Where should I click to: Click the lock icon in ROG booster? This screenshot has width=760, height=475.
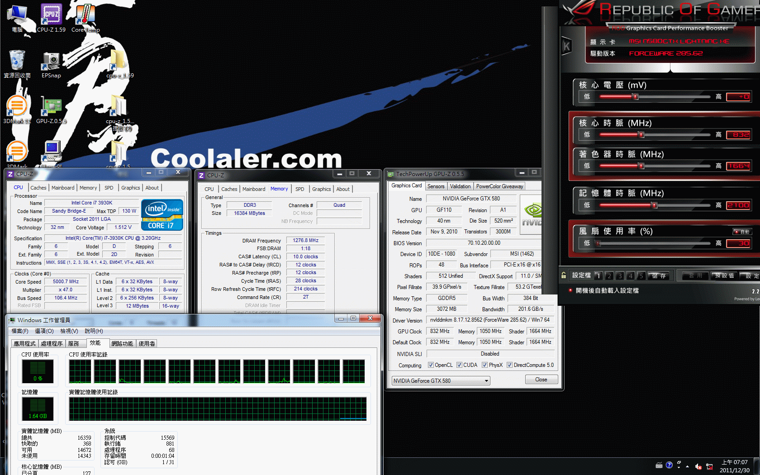[x=564, y=275]
